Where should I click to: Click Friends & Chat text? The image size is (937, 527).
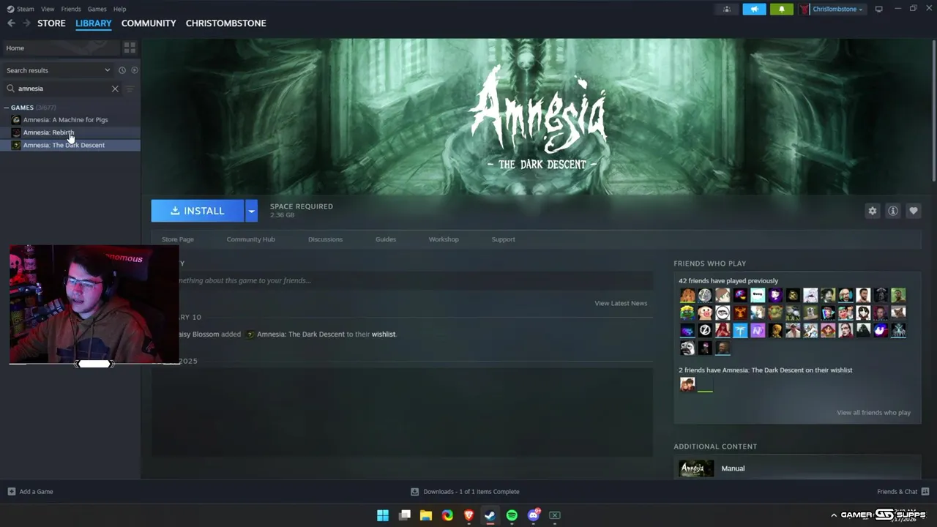(897, 491)
